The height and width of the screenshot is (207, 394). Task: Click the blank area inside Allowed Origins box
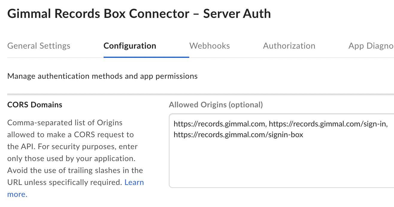coord(281,167)
